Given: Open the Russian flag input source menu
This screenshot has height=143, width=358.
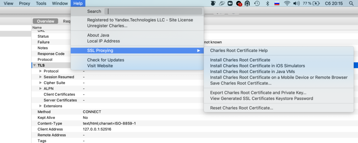Looking at the screenshot, I should [277, 3].
